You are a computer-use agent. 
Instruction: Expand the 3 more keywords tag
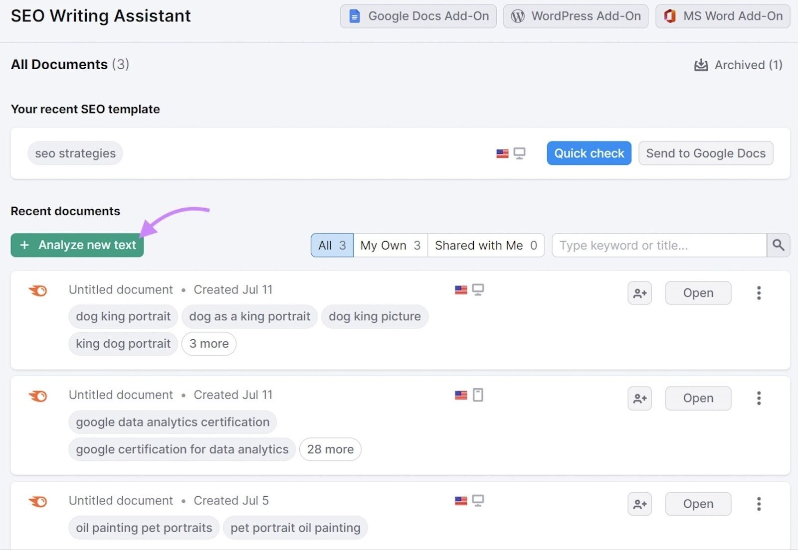(x=208, y=343)
